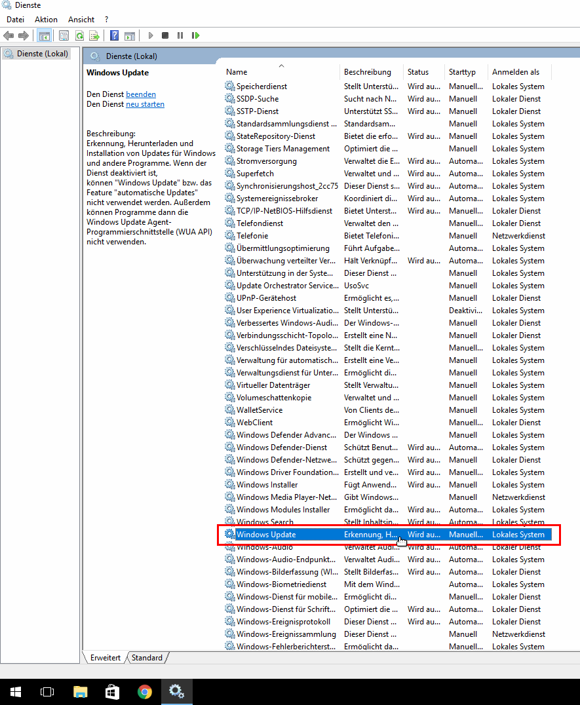Open Help with the question mark icon
The height and width of the screenshot is (705, 580).
tap(114, 35)
